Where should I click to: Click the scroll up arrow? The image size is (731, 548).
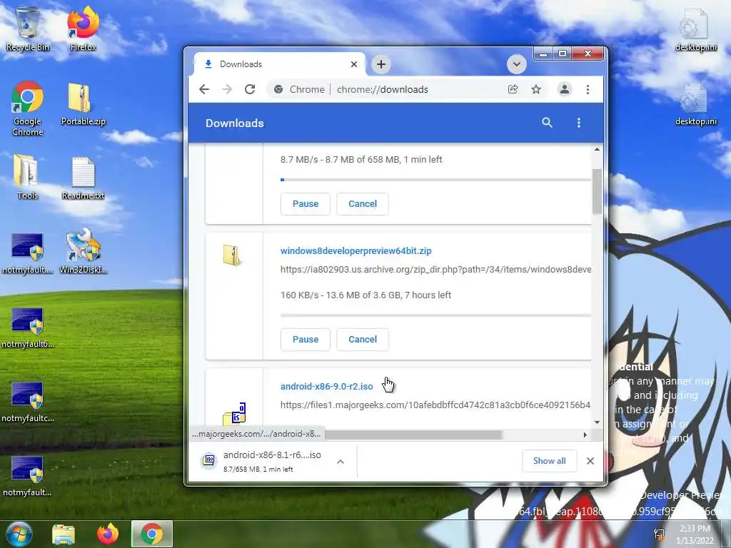[x=598, y=150]
